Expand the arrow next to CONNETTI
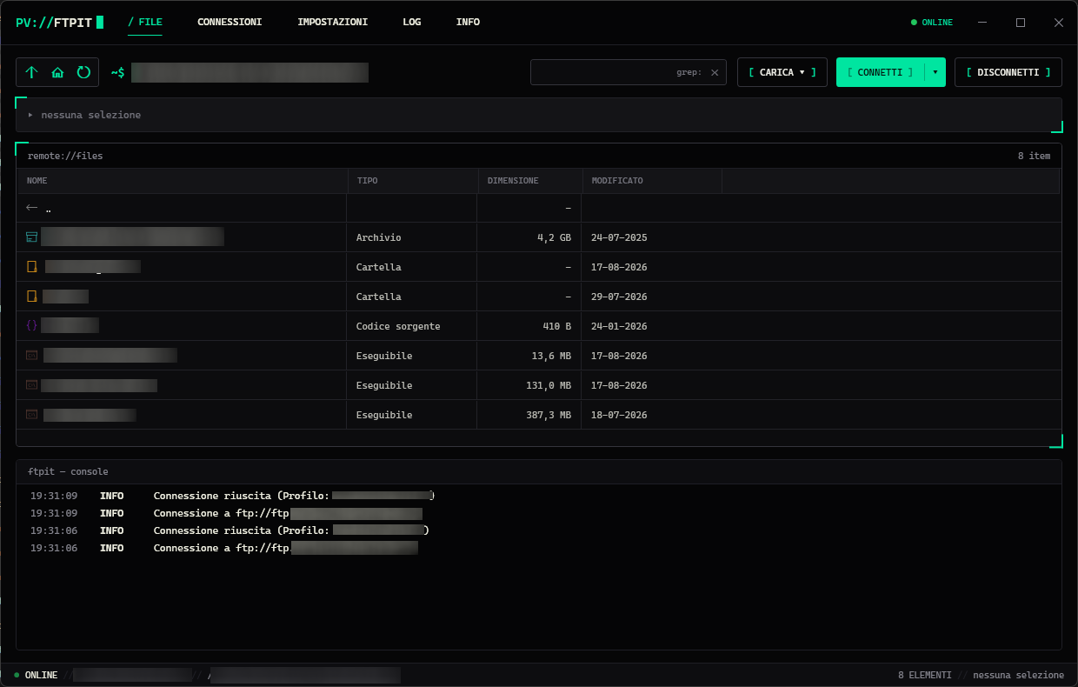The image size is (1078, 687). (935, 72)
